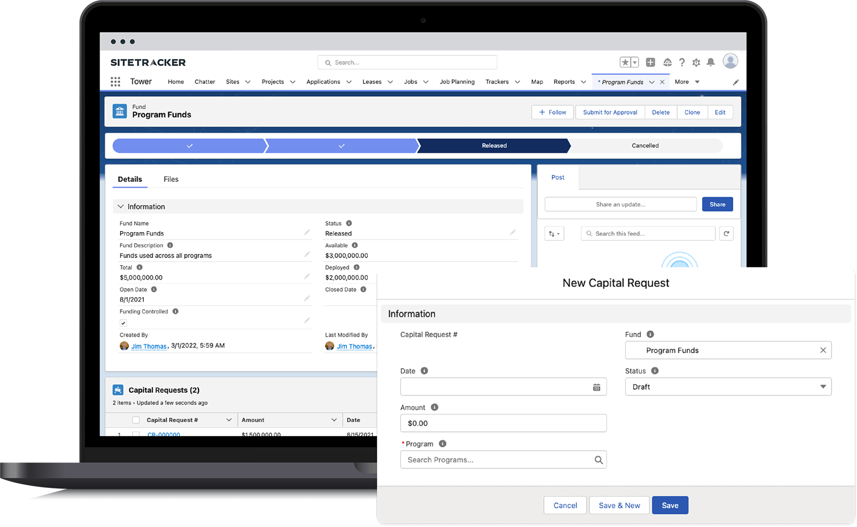
Task: Click the Submit for Approval button
Action: pos(609,112)
